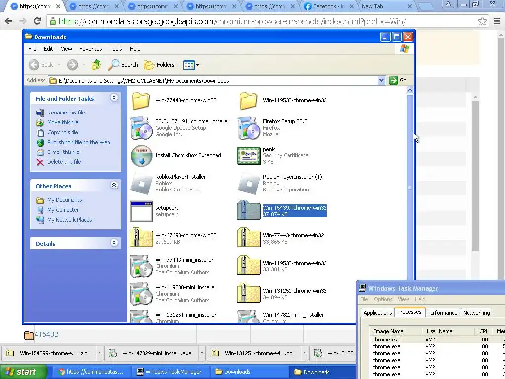The width and height of the screenshot is (505, 379).
Task: Expand the Details panel
Action: [x=114, y=243]
